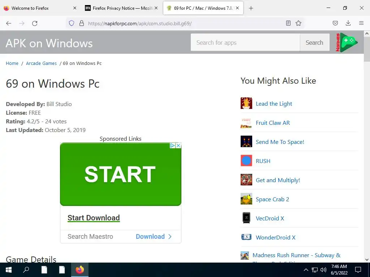Open the Firefox downloads panel
Image resolution: width=370 pixels, height=277 pixels.
pyautogui.click(x=348, y=23)
